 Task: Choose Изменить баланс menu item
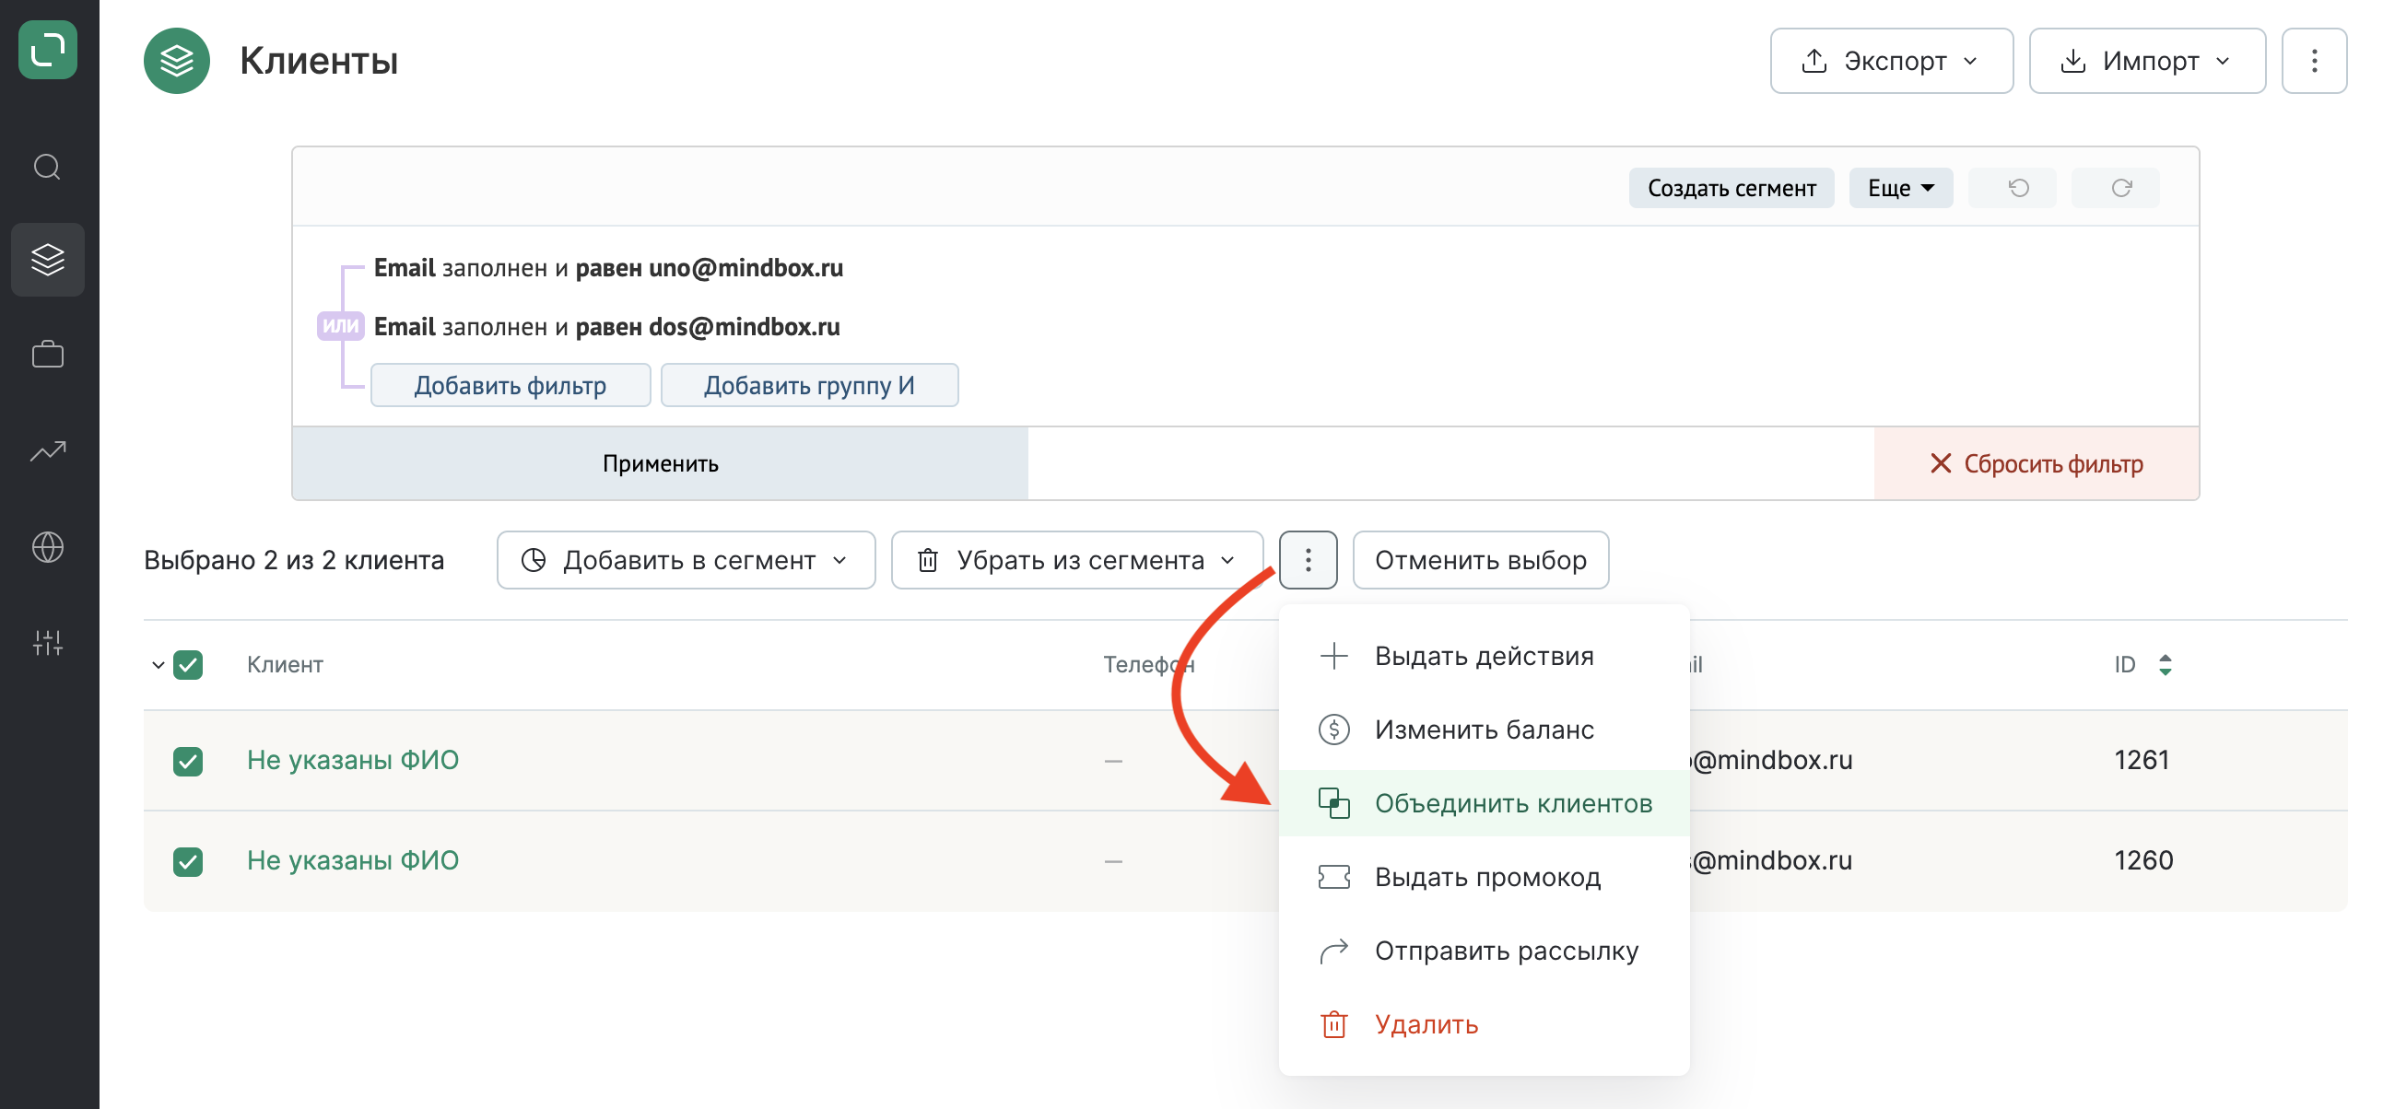1484,730
